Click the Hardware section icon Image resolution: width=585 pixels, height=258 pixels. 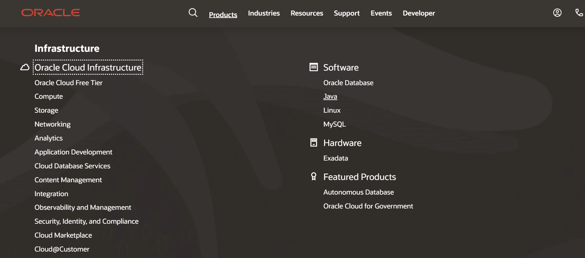point(314,142)
